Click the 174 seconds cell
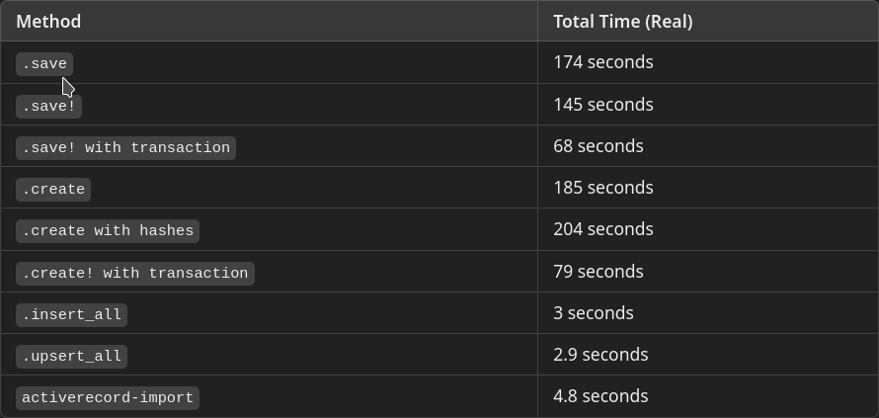 (602, 62)
